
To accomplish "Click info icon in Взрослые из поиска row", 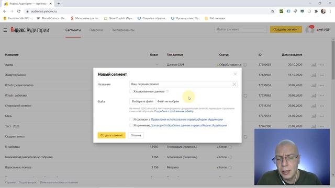I will pos(230,167).
